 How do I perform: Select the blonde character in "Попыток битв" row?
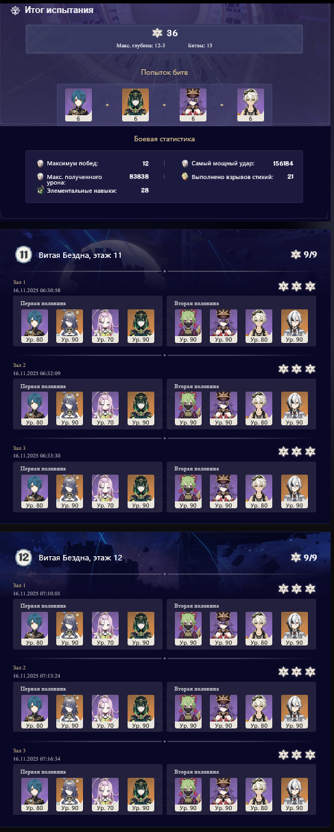pyautogui.click(x=250, y=105)
